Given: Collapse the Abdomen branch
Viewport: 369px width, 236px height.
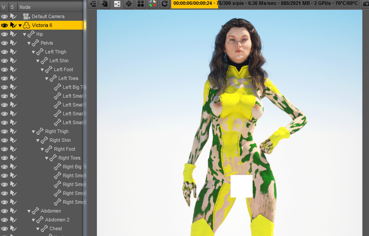Looking at the screenshot, I should pos(29,211).
